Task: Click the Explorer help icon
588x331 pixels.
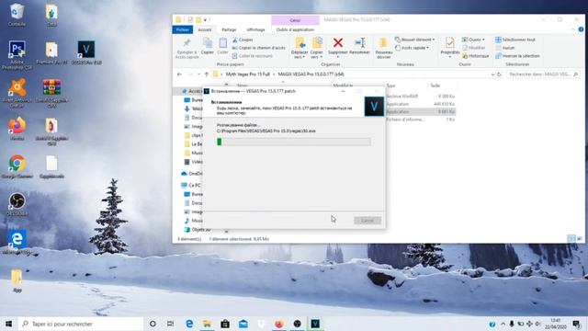Action: tap(581, 29)
